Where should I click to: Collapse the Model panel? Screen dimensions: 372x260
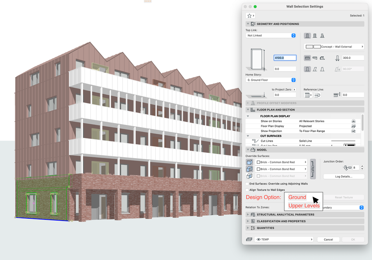tap(248, 150)
